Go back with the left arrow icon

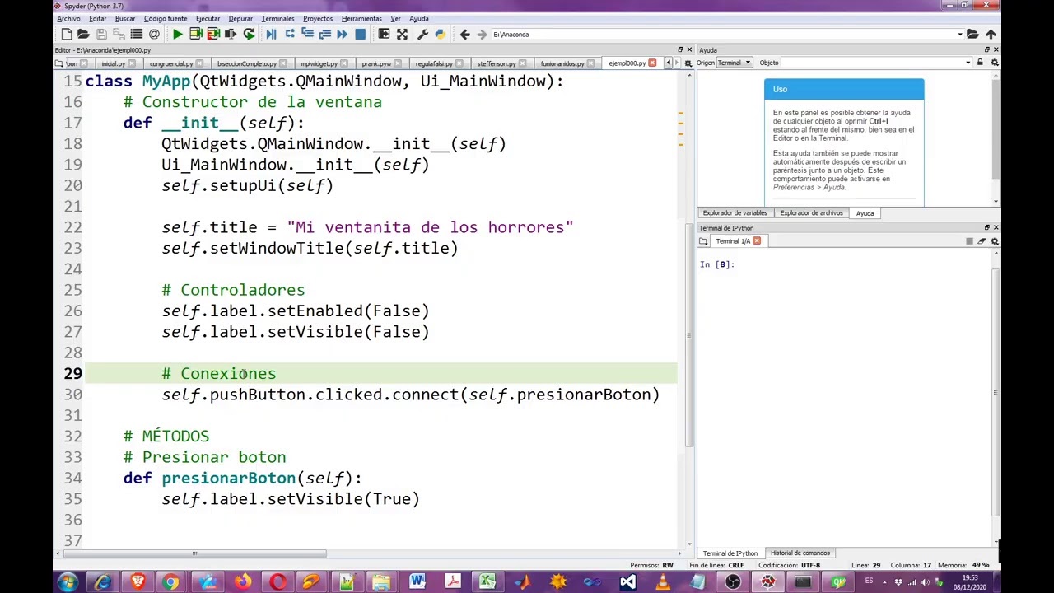464,34
